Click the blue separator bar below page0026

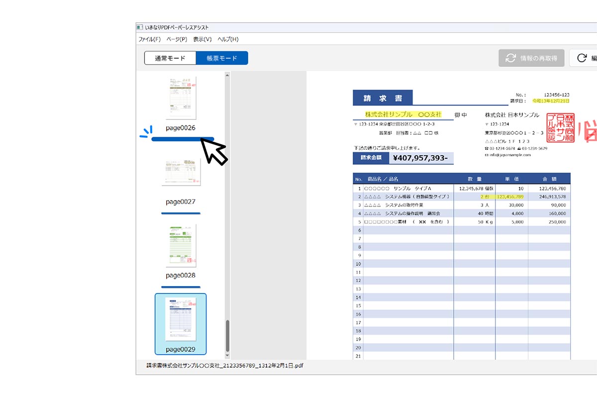pos(183,139)
